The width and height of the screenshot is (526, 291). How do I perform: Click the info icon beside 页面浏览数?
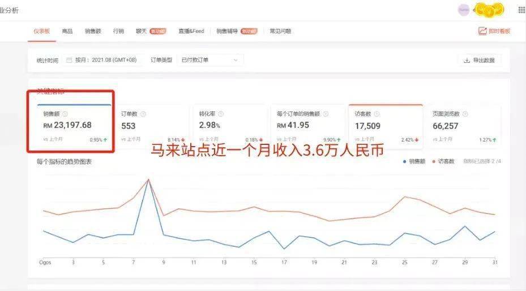tap(465, 114)
